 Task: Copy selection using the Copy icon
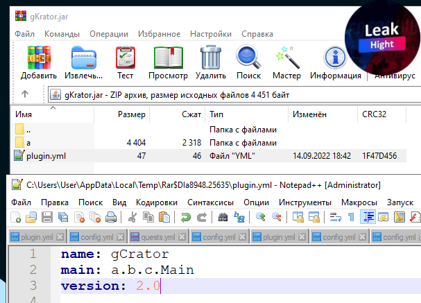point(148,217)
